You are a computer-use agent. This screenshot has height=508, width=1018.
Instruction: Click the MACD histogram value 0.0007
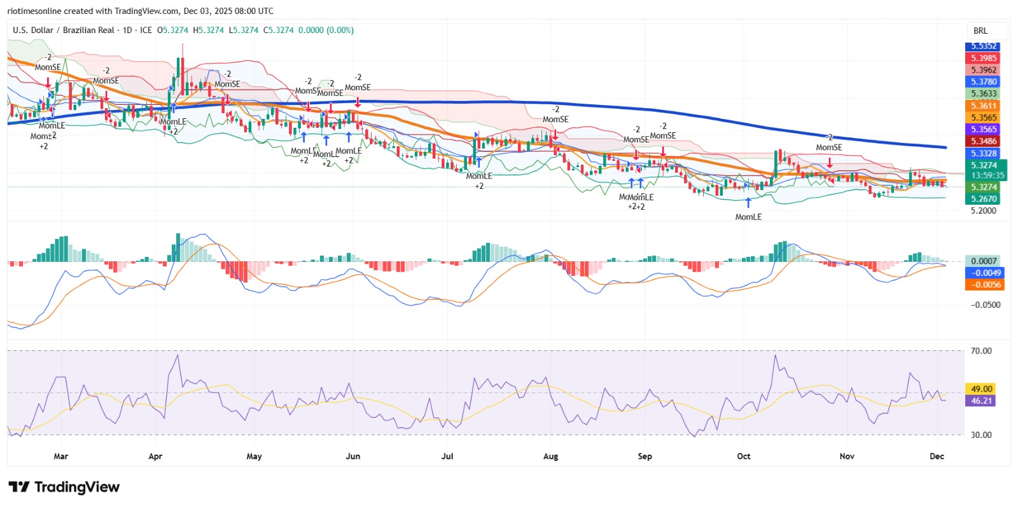click(983, 261)
